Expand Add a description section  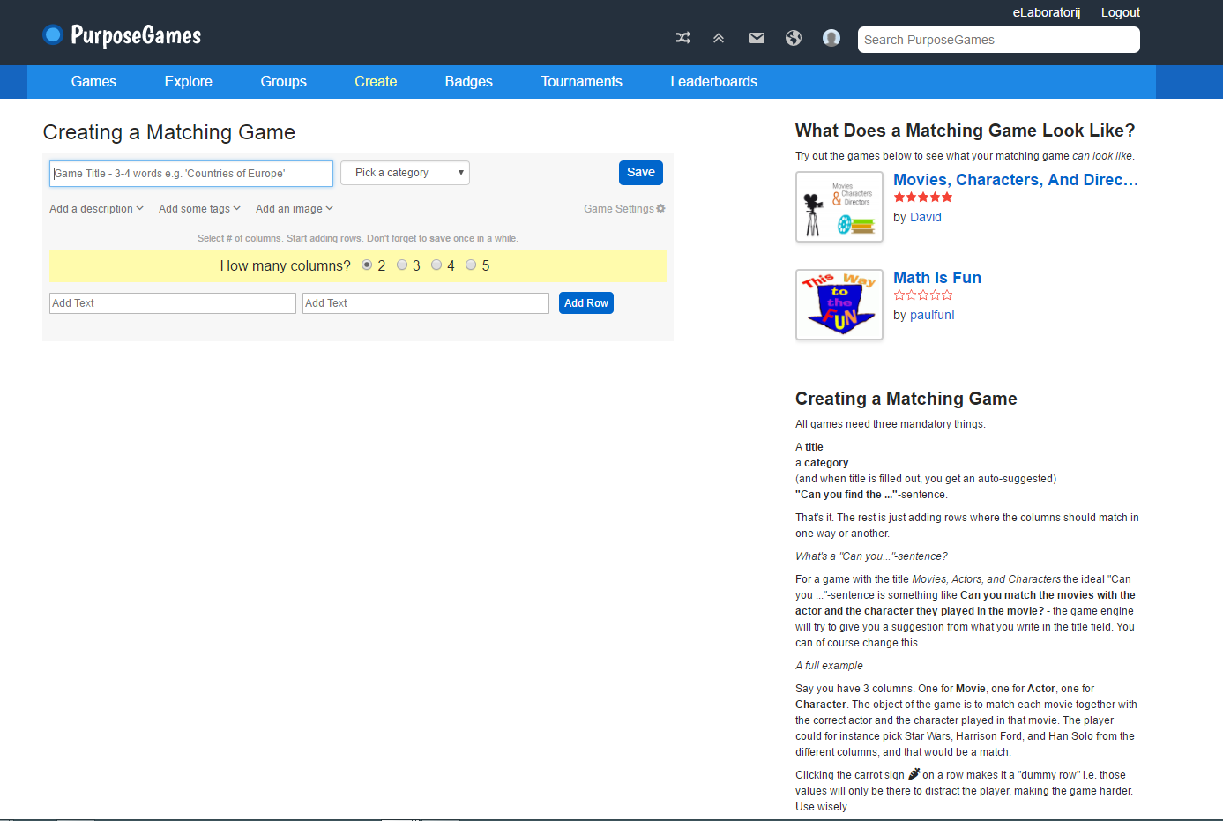tap(96, 209)
